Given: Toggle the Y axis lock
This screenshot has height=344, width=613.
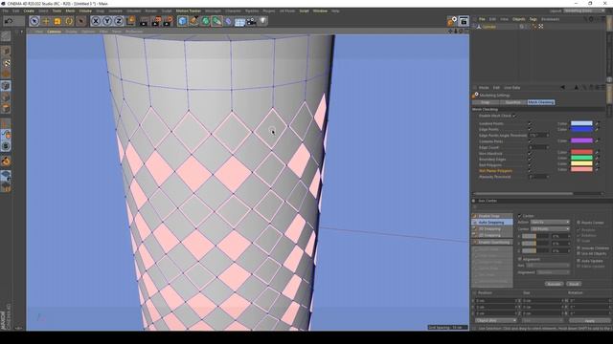Looking at the screenshot, I should click(106, 21).
